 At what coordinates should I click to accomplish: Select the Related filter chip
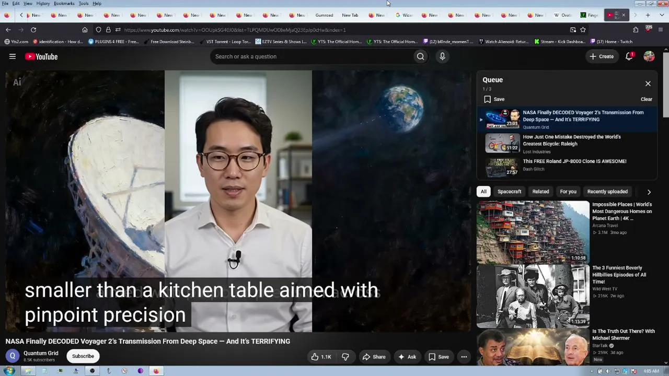point(540,192)
